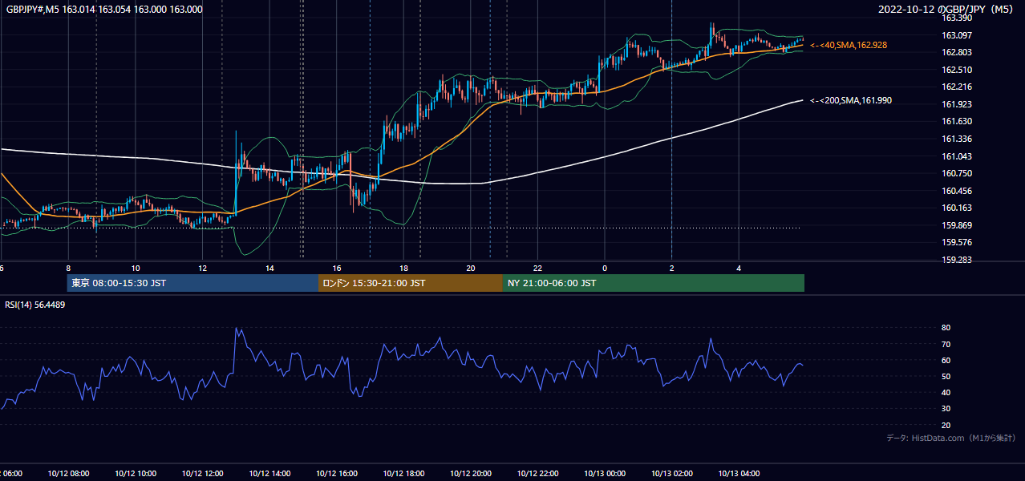This screenshot has height=481, width=1025.
Task: Click price axis value 161.630
Action: click(x=957, y=121)
